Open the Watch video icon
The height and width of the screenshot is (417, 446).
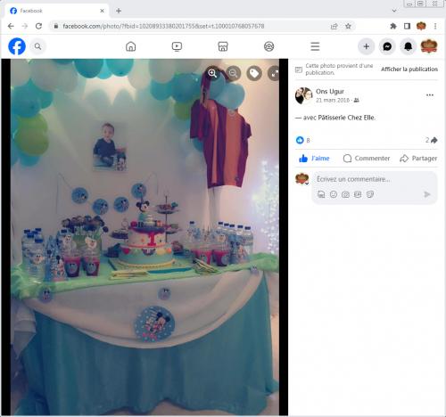click(177, 46)
